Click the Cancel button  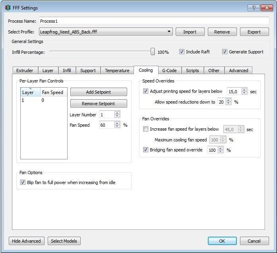(254, 241)
